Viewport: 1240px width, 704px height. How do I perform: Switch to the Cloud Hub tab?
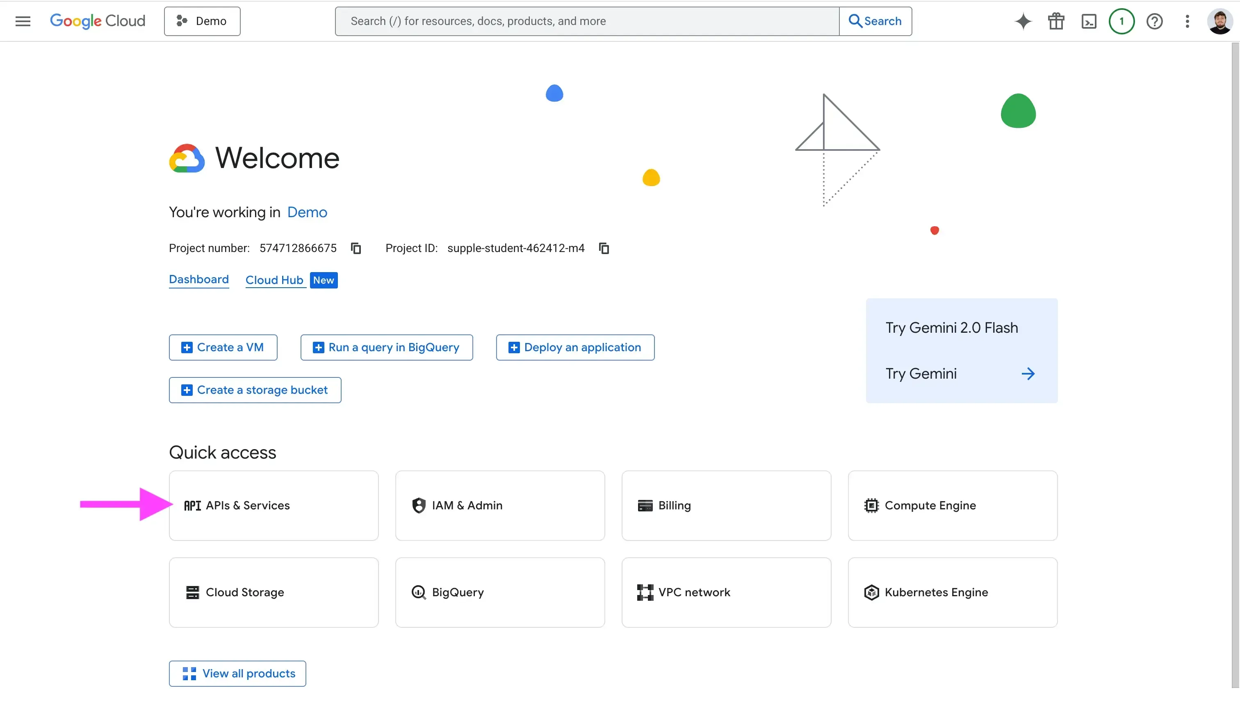[x=274, y=280]
